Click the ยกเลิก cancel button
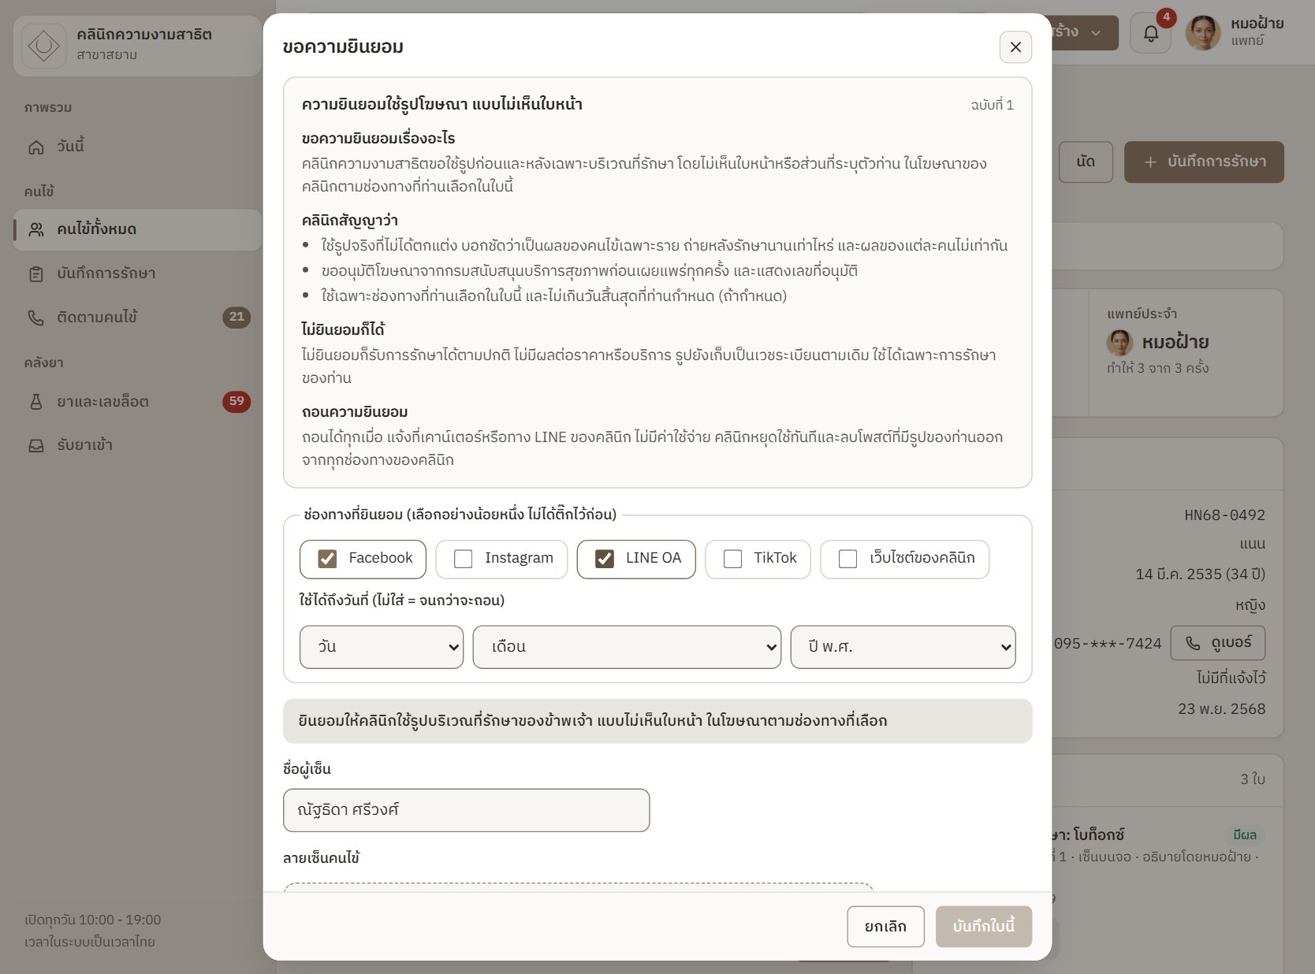The image size is (1315, 974). click(x=885, y=927)
